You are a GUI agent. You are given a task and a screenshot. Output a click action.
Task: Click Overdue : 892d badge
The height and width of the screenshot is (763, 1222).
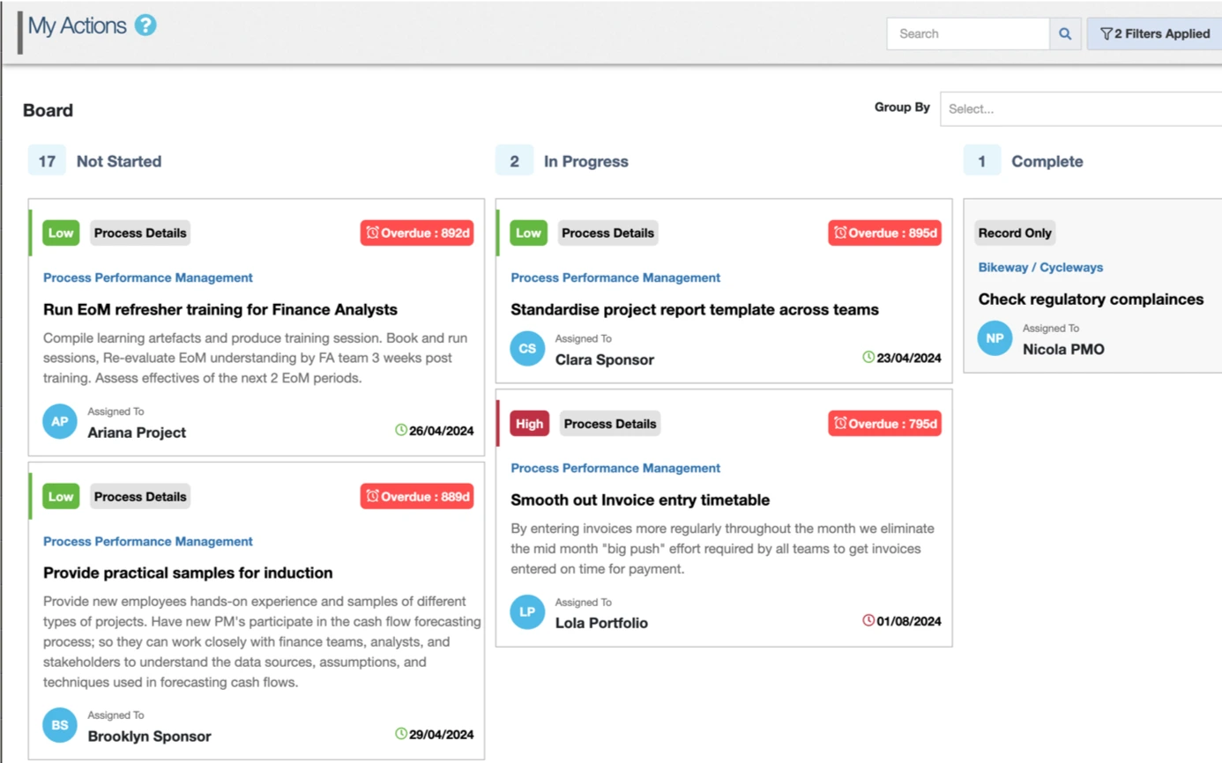(418, 233)
